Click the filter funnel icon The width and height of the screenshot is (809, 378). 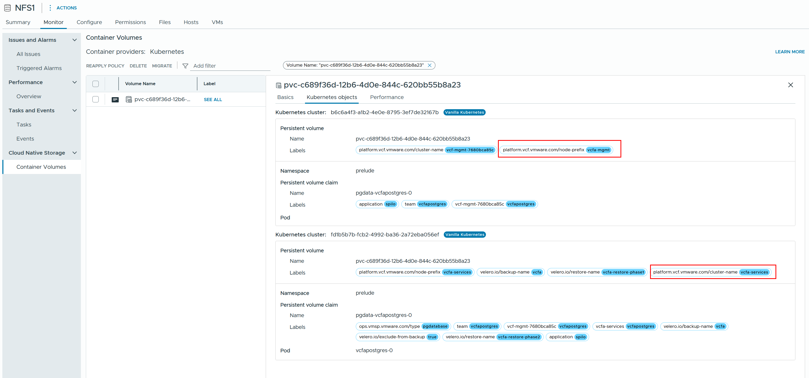(185, 66)
